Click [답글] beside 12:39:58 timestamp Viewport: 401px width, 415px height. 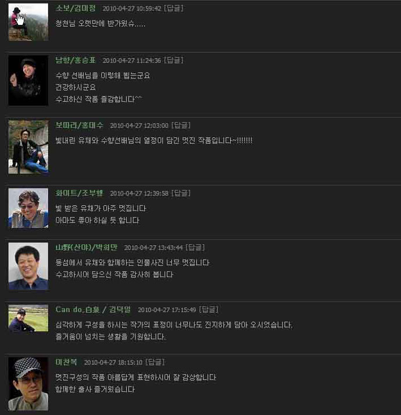[x=181, y=193]
